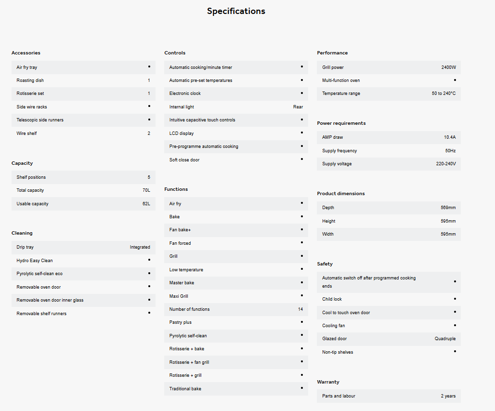Click the bullet in the Child lock row
This screenshot has width=495, height=411.
[x=455, y=299]
